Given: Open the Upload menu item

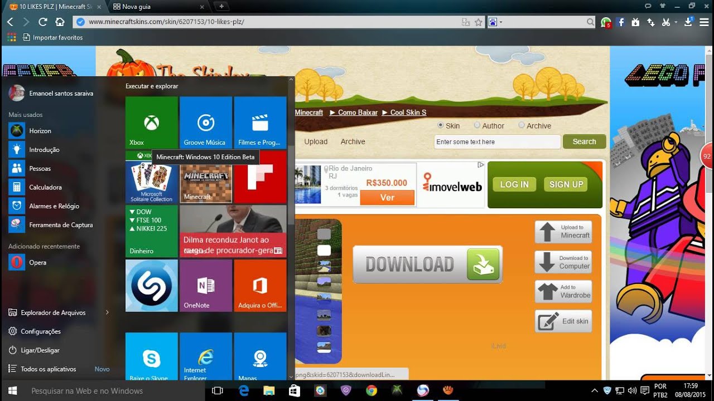Looking at the screenshot, I should (x=316, y=141).
